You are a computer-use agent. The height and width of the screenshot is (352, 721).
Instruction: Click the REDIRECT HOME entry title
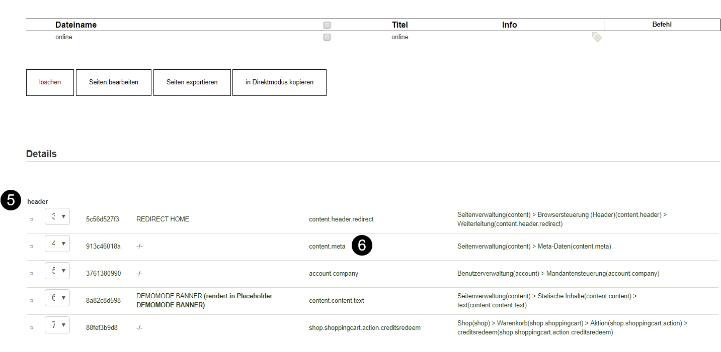coord(163,219)
